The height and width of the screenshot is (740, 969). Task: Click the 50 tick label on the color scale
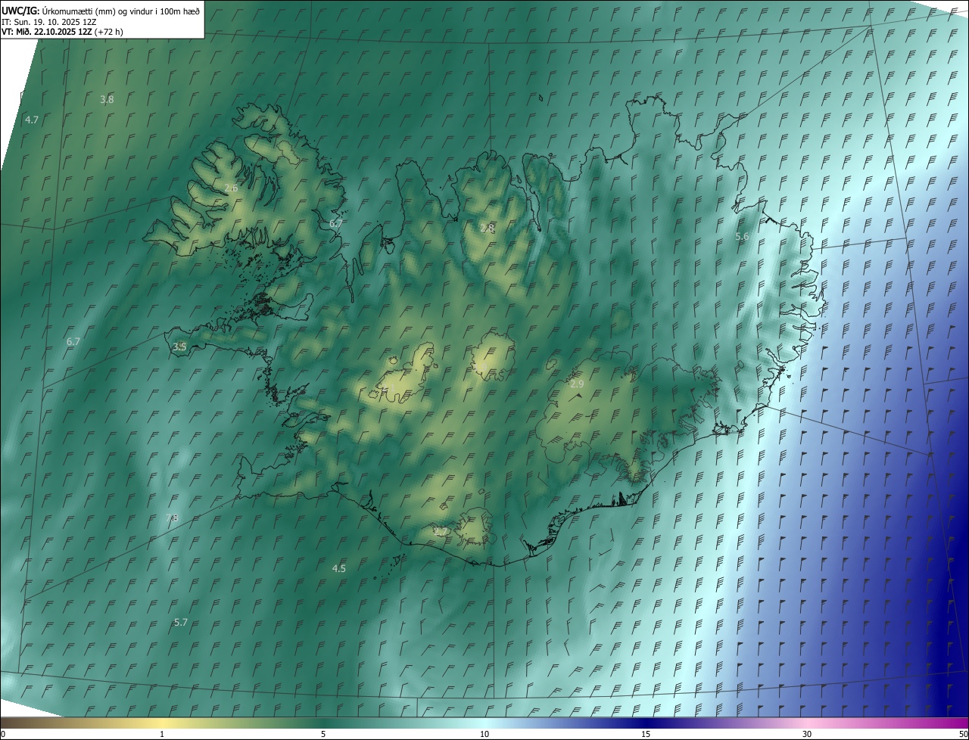point(963,734)
